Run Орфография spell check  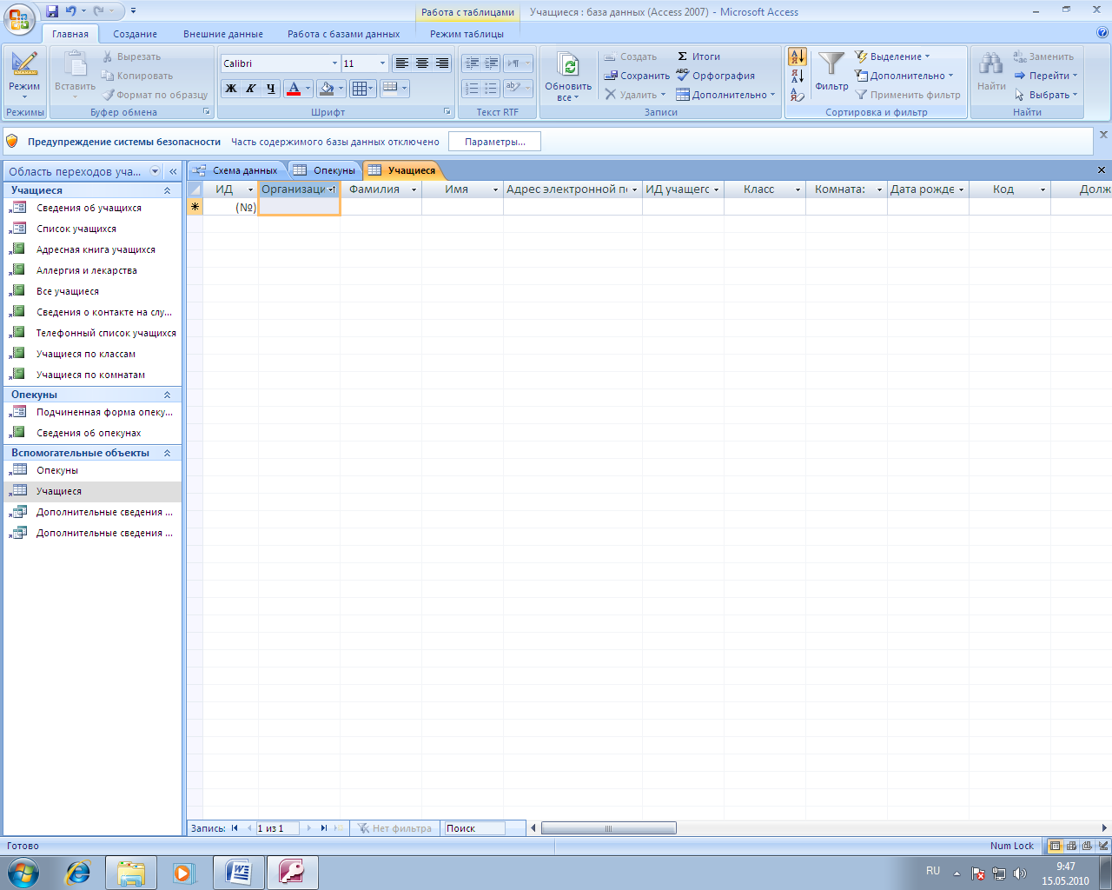[x=715, y=76]
